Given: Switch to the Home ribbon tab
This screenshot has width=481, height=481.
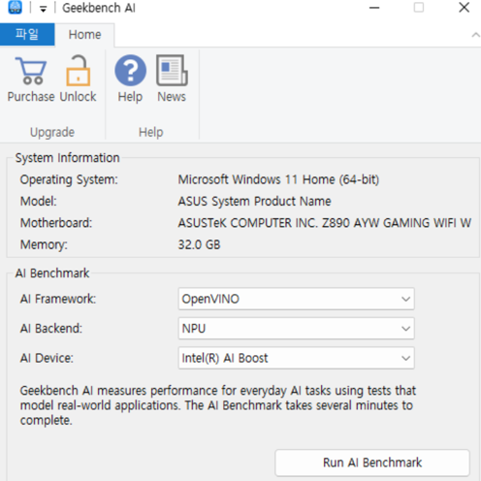Looking at the screenshot, I should pos(84,35).
